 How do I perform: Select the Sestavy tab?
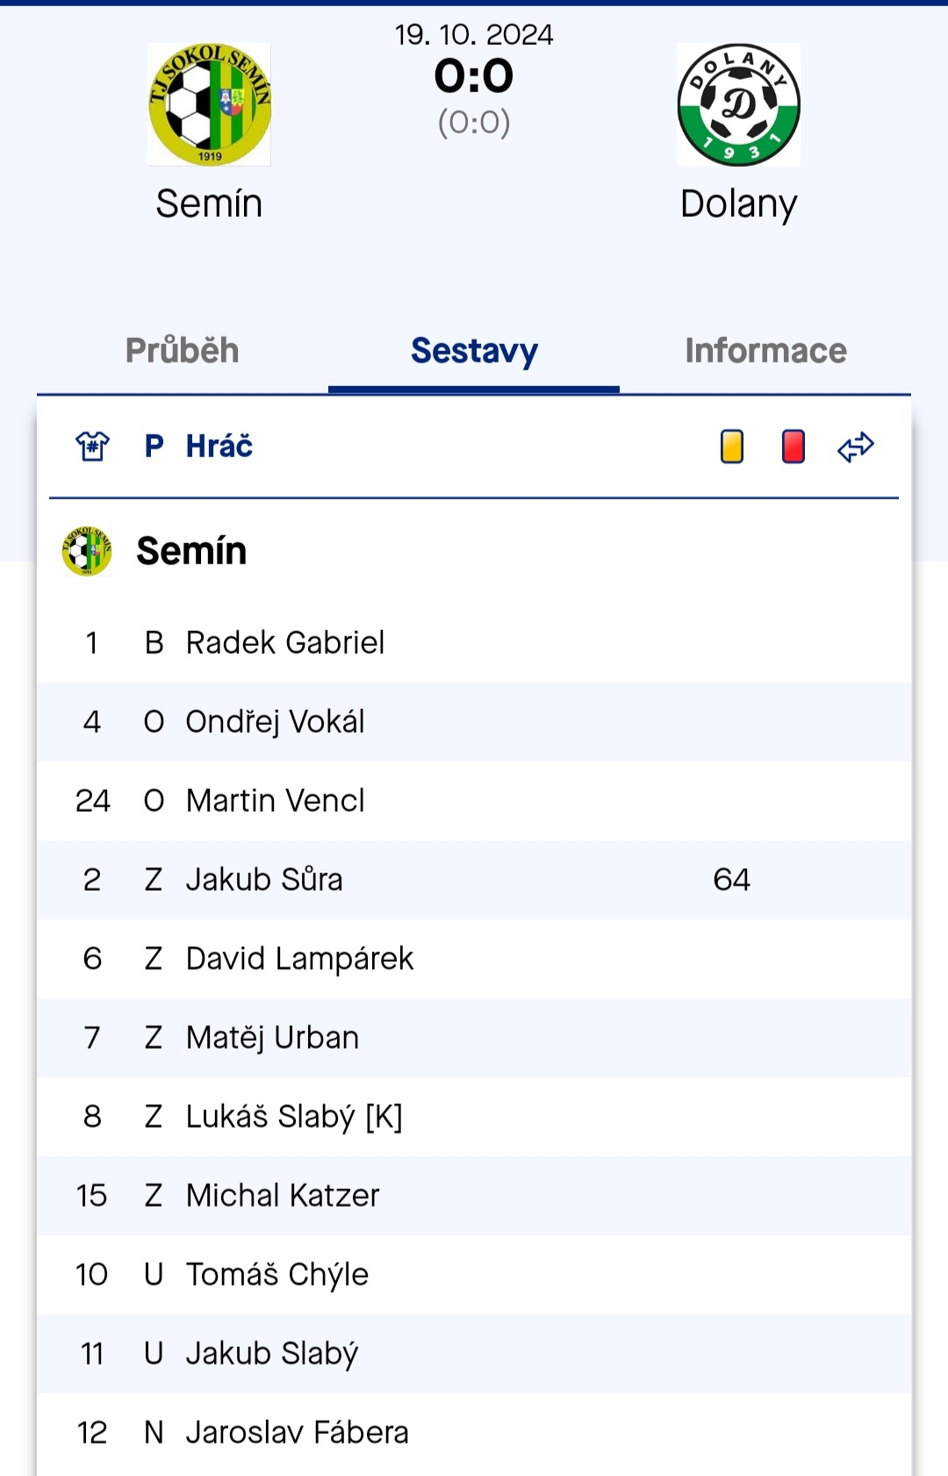pos(474,351)
